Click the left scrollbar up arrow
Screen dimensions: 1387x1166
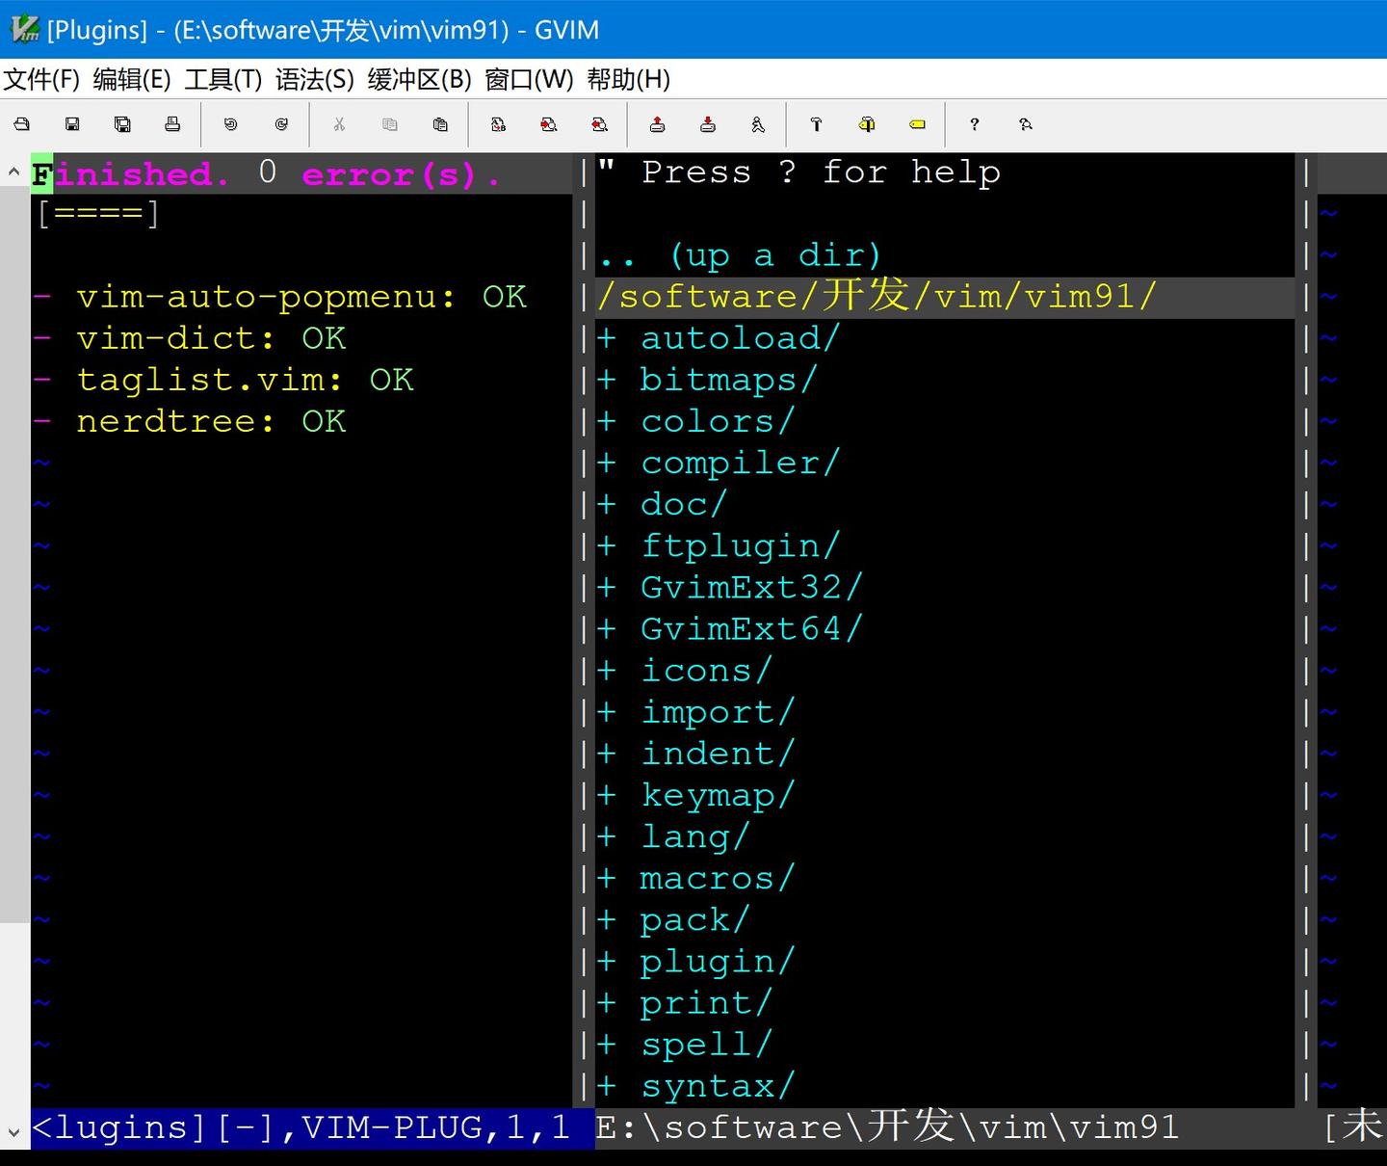[13, 172]
